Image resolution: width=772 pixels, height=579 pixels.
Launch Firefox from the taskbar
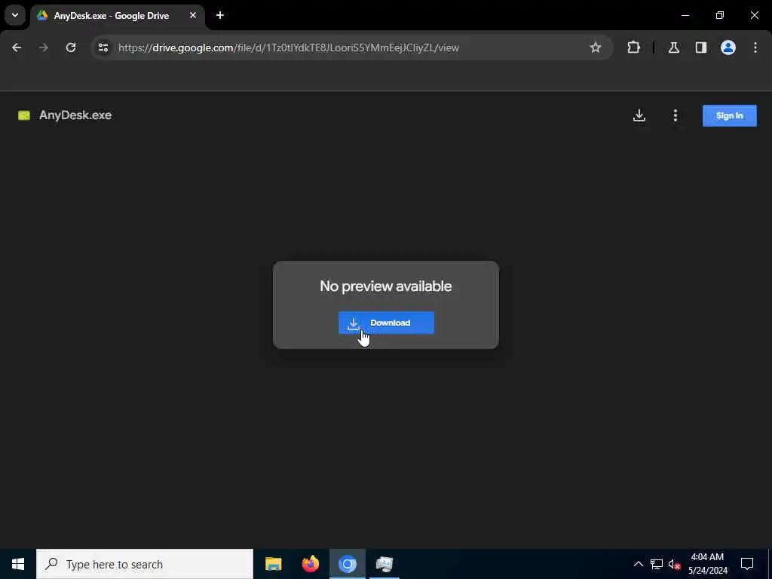310,564
